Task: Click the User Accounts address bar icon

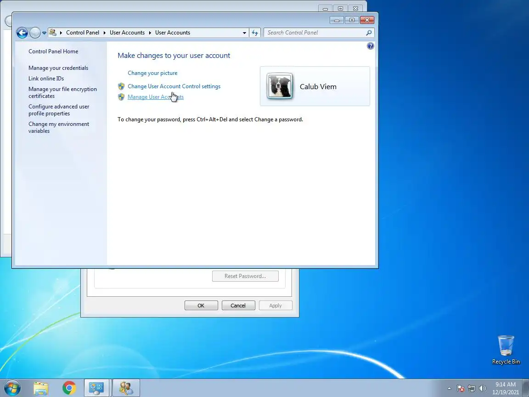Action: [x=53, y=33]
